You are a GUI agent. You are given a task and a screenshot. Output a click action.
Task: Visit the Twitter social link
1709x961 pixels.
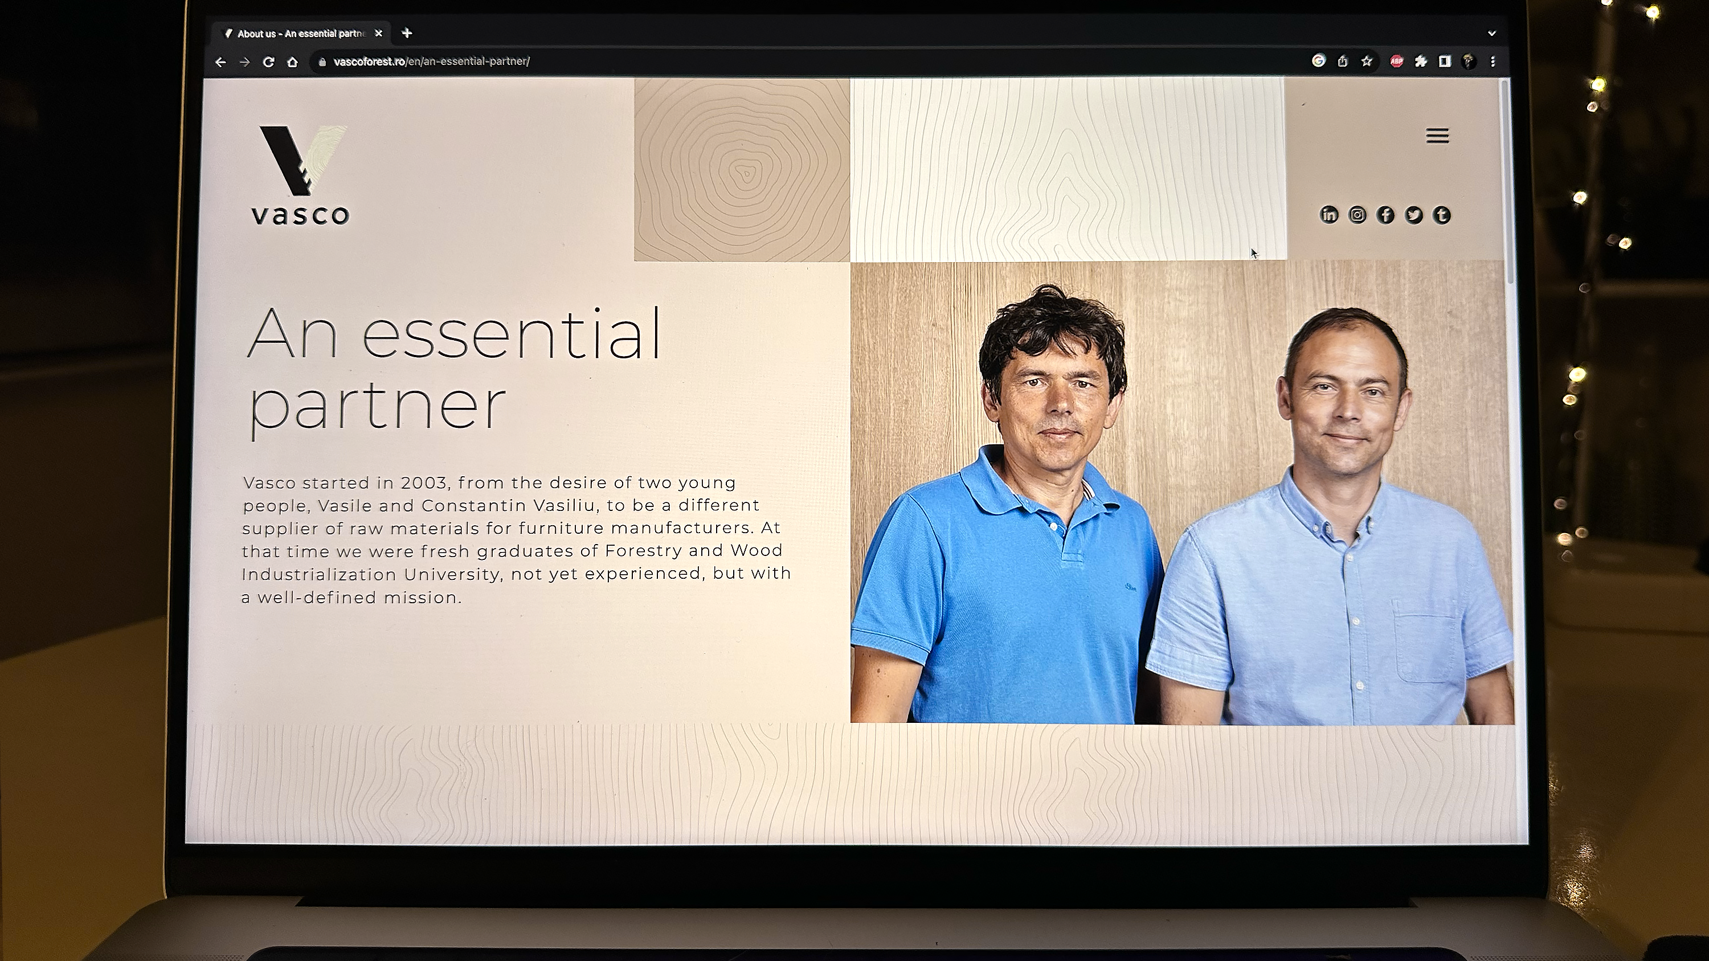tap(1413, 215)
